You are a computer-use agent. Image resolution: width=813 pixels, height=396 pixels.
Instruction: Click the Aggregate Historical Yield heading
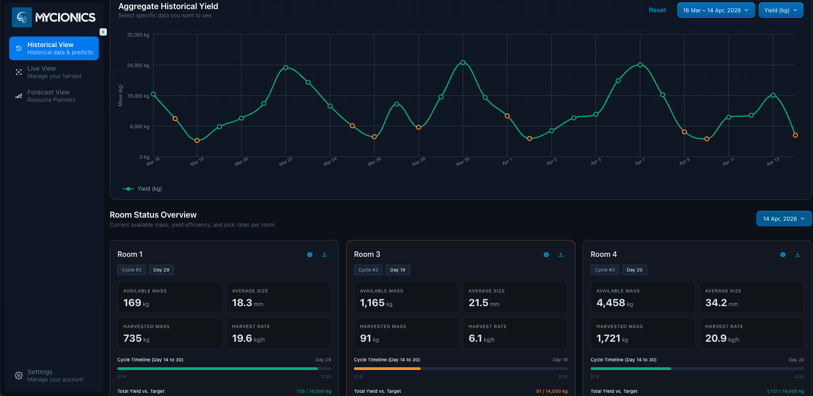point(168,6)
